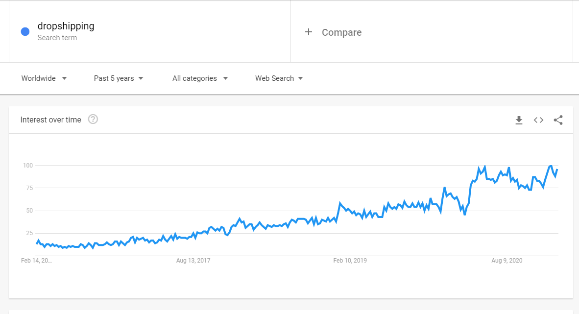579x314 pixels.
Task: Click the help question mark icon
Action: 93,119
